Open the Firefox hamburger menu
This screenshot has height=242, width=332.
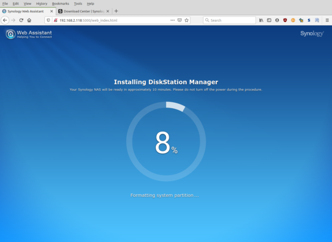pyautogui.click(x=327, y=20)
